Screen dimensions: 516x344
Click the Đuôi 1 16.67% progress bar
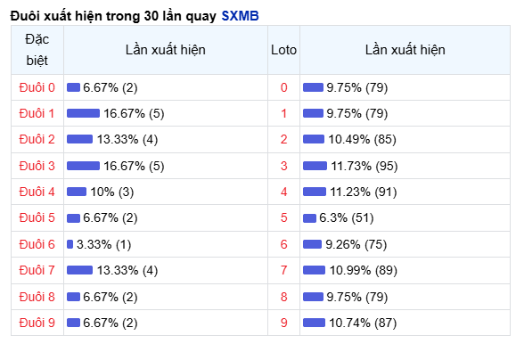pyautogui.click(x=83, y=113)
